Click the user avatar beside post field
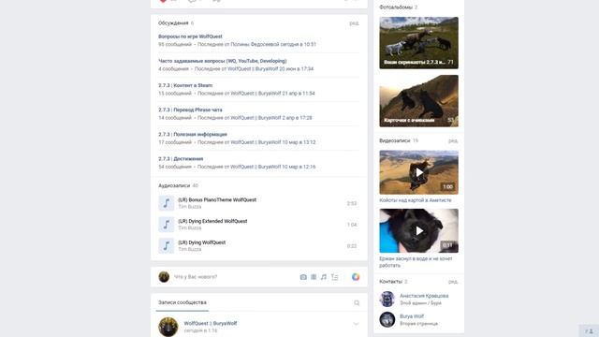 coord(164,277)
